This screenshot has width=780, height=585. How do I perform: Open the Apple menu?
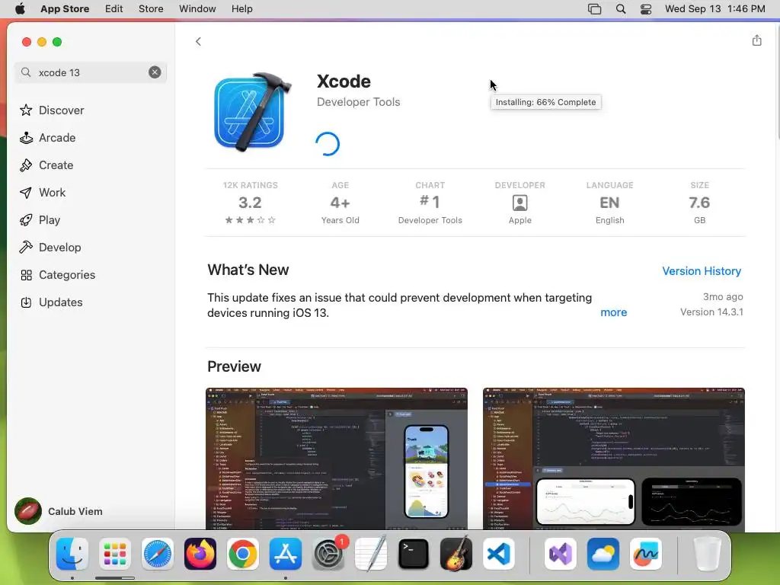click(20, 9)
